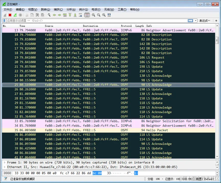Open the 文件(F) menu

pos(8,9)
